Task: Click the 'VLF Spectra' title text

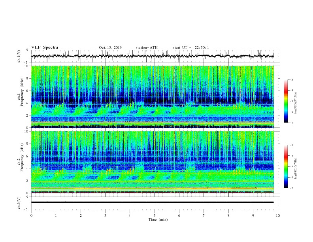Action: 45,47
